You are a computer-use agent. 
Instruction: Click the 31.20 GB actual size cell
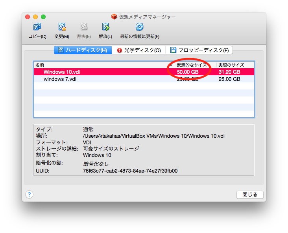click(229, 72)
